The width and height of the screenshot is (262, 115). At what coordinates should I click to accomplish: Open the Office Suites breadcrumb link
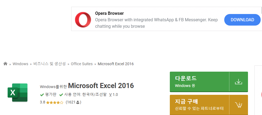point(82,64)
